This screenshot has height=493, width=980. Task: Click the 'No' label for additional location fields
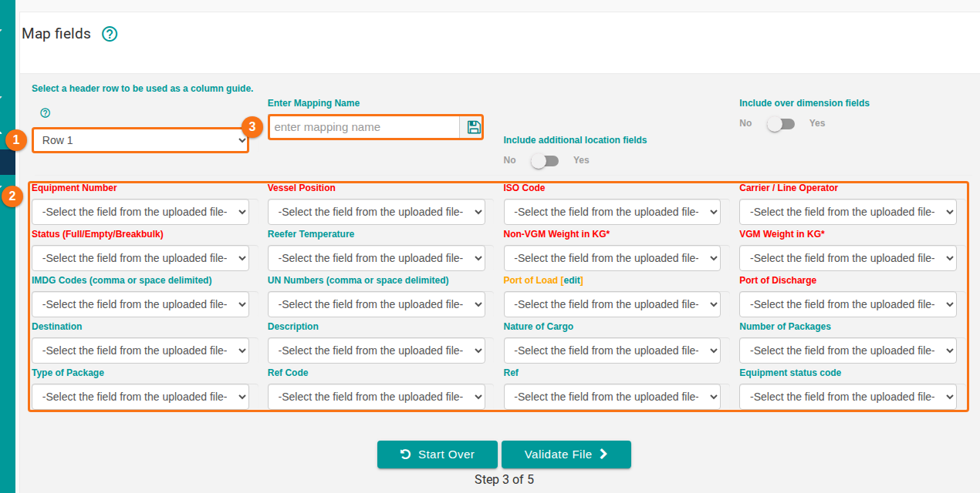(x=509, y=160)
